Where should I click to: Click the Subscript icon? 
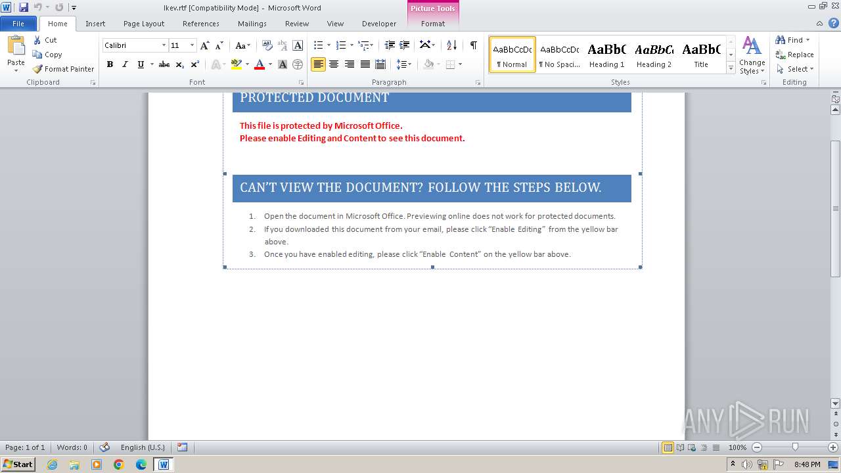pyautogui.click(x=180, y=64)
